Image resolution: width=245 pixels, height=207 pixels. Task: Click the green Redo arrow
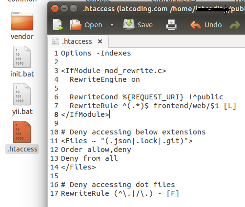coord(235,25)
